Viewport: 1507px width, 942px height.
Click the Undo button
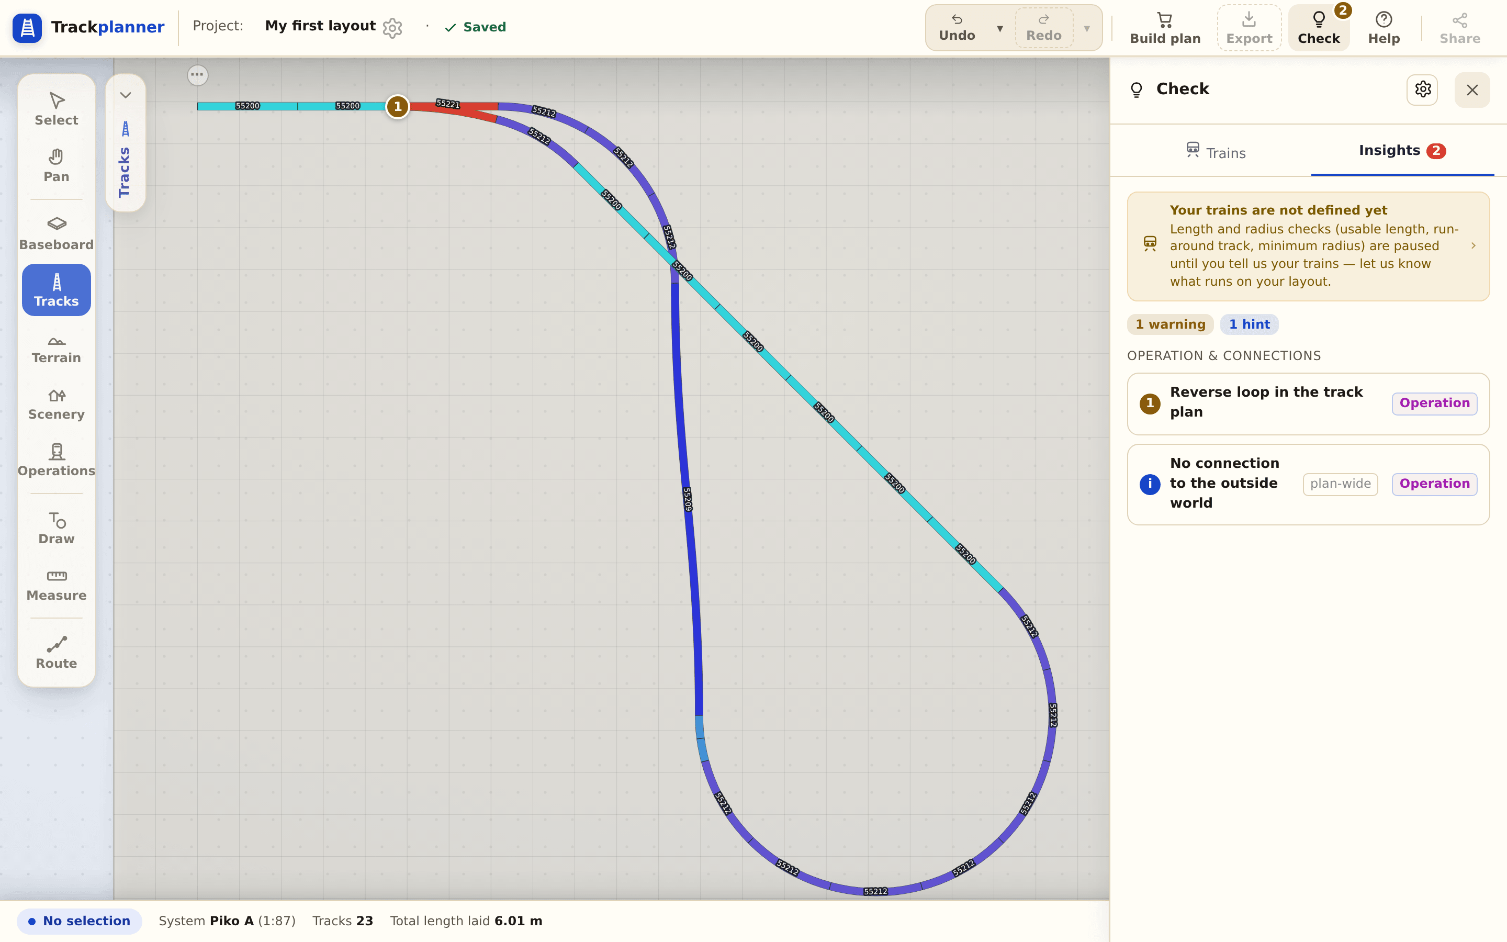click(957, 28)
